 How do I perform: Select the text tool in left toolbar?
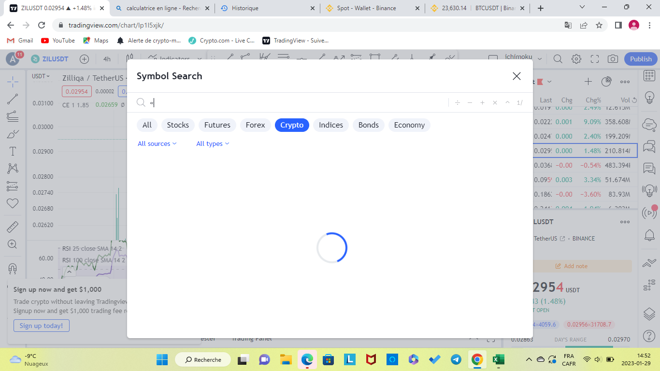(13, 151)
